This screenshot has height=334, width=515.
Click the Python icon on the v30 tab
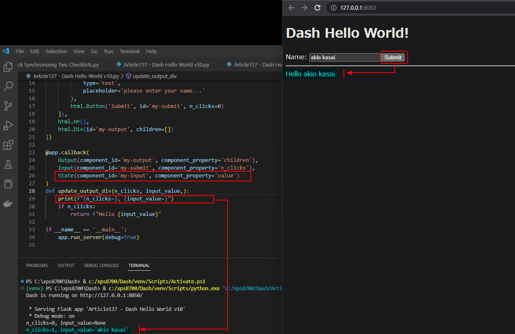click(119, 65)
